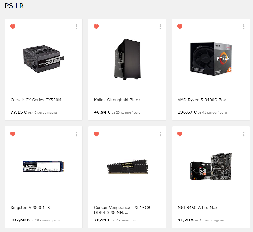253x232 pixels.
Task: Toggle favorite heart on Kingston A2000 1TB
Action: 13,134
